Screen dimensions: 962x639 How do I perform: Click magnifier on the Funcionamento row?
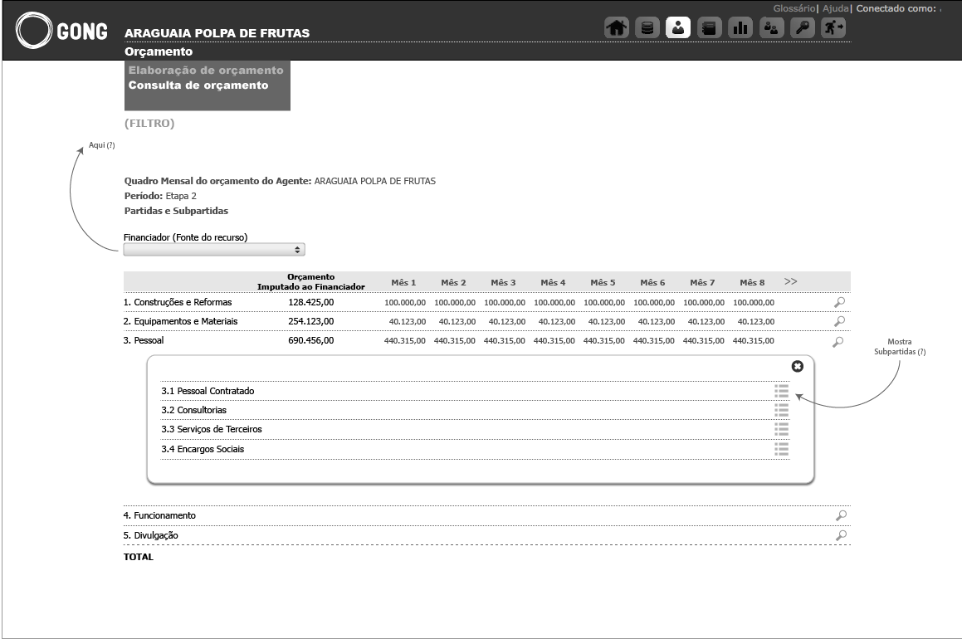841,515
